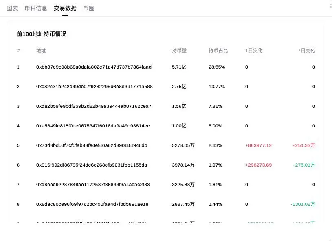Open address starting with 0xda2b59fe9bdf
The width and height of the screenshot is (332, 241).
pyautogui.click(x=94, y=106)
